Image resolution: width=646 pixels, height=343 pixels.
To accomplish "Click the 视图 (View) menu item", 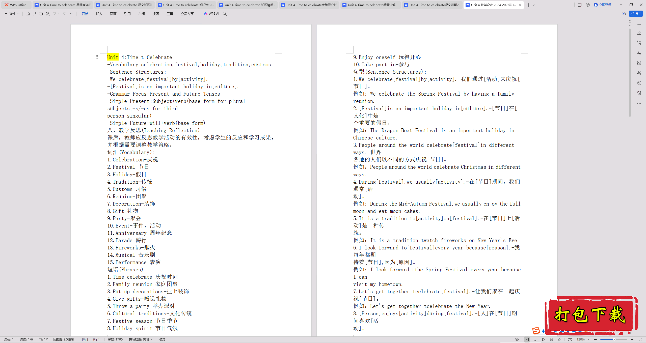I will click(155, 14).
